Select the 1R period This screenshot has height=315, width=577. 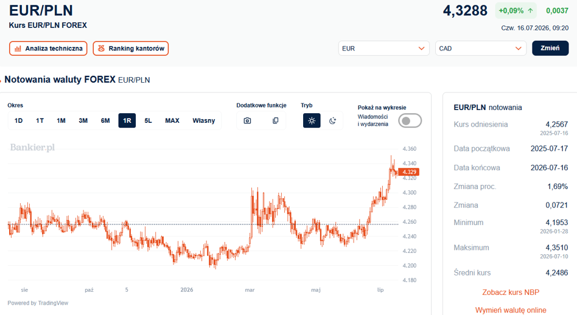point(127,120)
